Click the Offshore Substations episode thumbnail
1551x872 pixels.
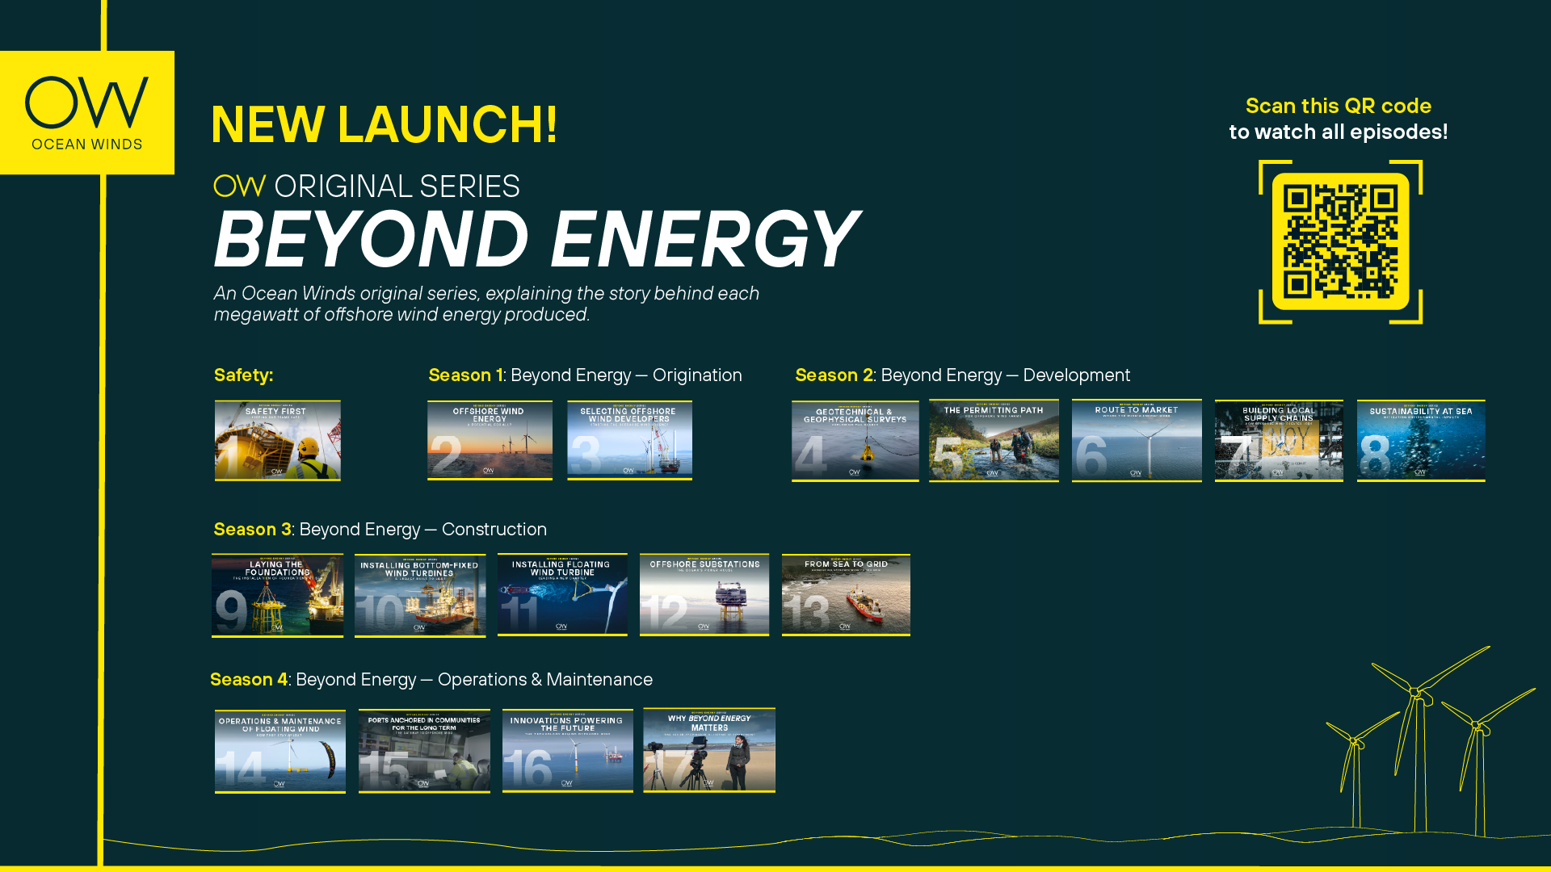704,595
